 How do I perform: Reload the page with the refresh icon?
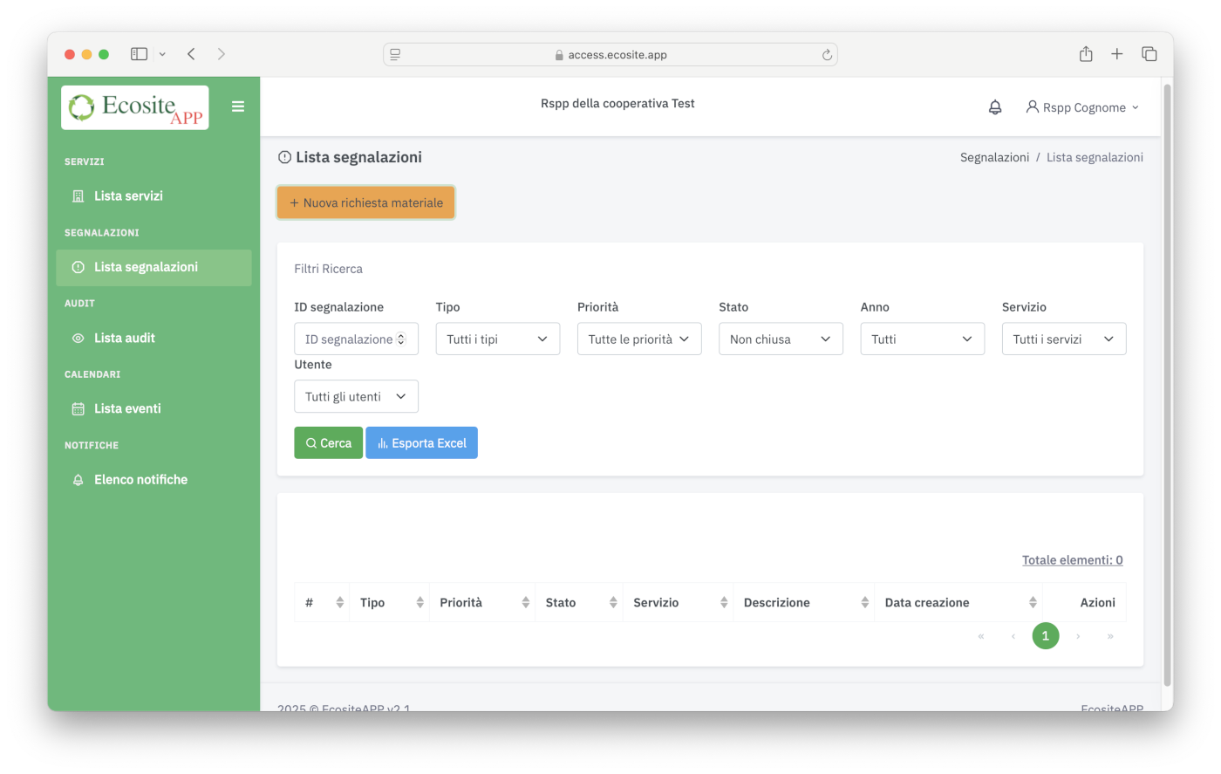(827, 55)
